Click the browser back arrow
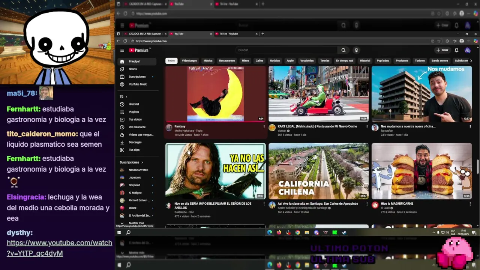Viewport: 480px width, 270px height. pos(118,41)
